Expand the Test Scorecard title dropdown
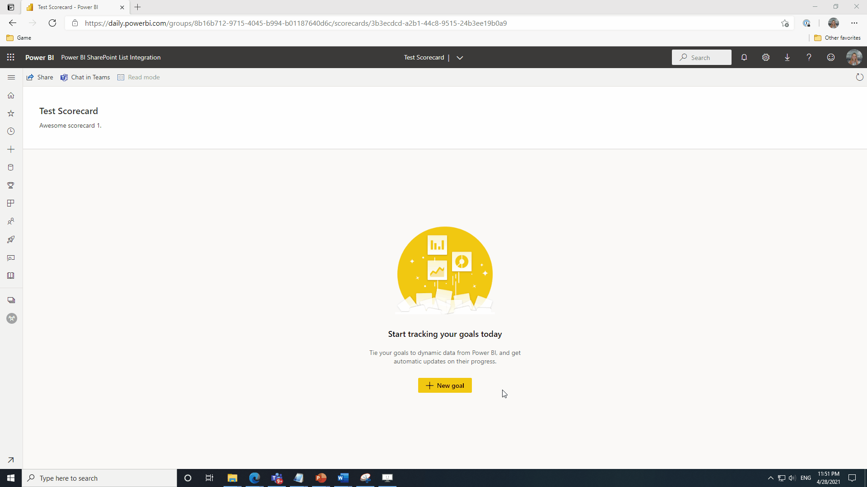The width and height of the screenshot is (867, 487). click(x=461, y=57)
